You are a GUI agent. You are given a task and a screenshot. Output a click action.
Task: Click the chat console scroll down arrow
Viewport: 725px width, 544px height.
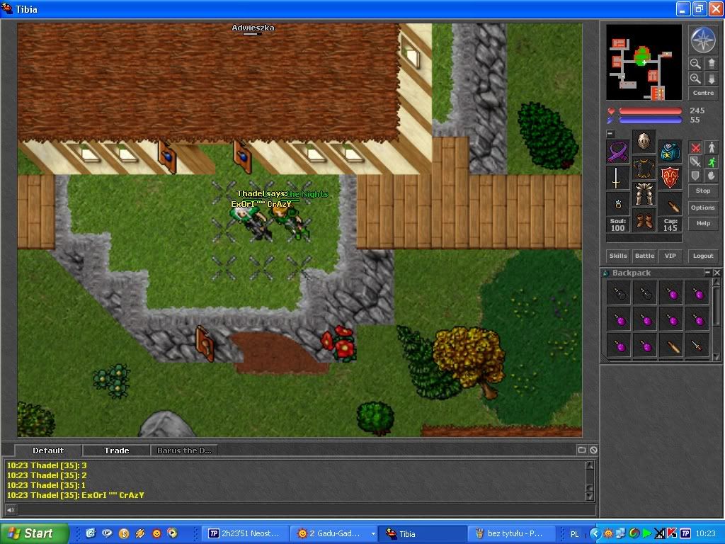tap(590, 497)
